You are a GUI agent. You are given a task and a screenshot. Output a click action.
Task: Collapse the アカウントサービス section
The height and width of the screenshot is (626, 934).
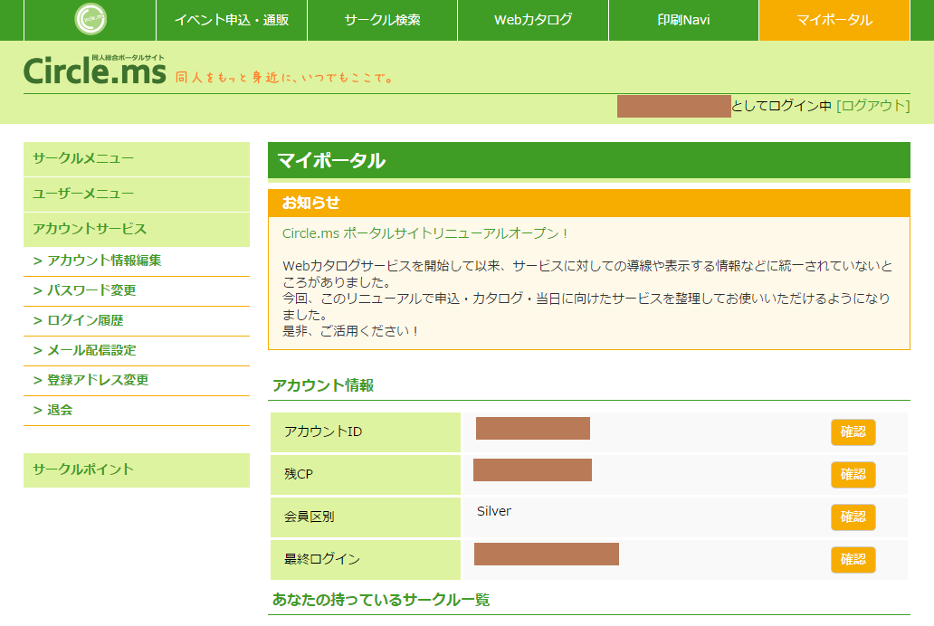[137, 229]
